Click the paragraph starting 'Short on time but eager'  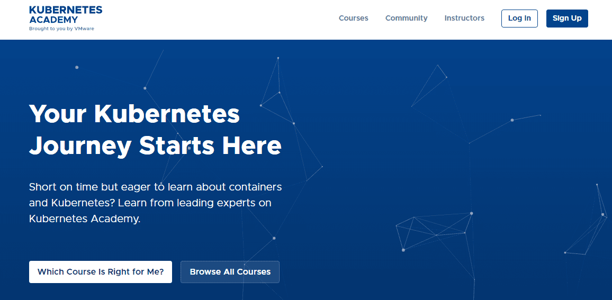point(155,203)
